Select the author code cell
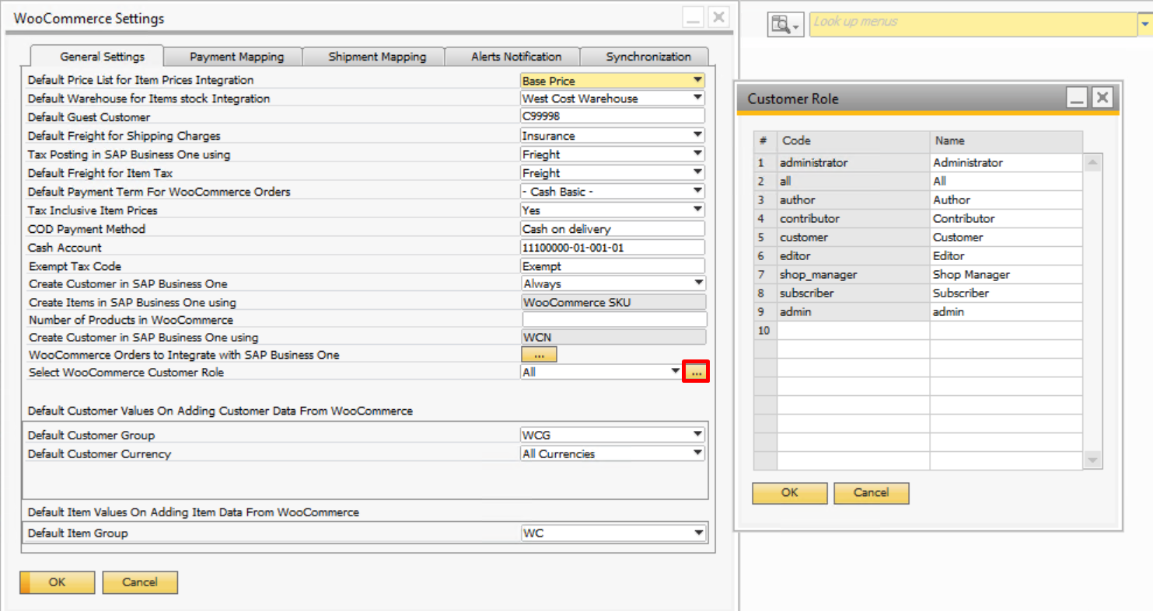The image size is (1153, 611). pyautogui.click(x=853, y=200)
